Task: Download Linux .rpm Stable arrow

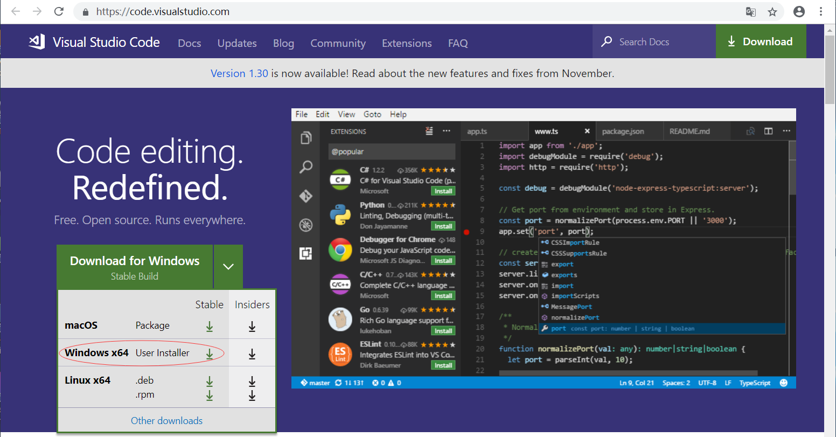Action: tap(210, 396)
